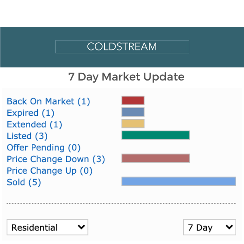The width and height of the screenshot is (244, 244).
Task: Click the blue Expired bar
Action: click(133, 112)
